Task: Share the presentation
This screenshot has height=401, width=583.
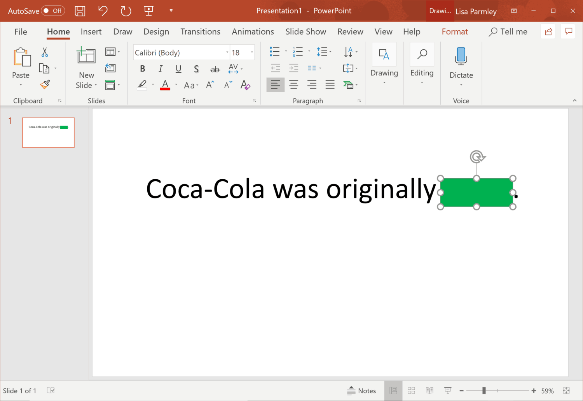Action: (548, 32)
